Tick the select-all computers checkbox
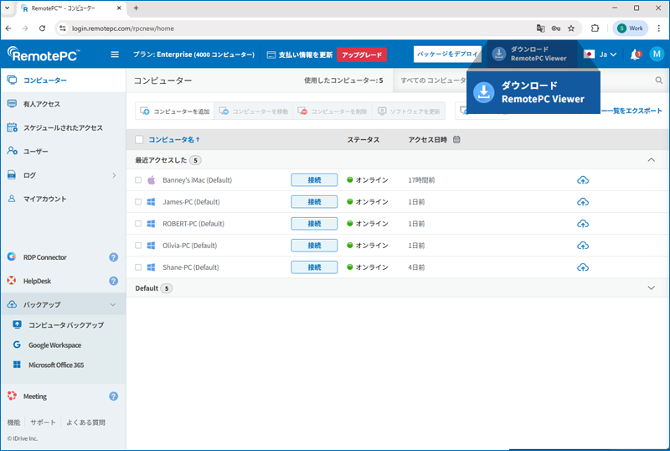 point(139,139)
